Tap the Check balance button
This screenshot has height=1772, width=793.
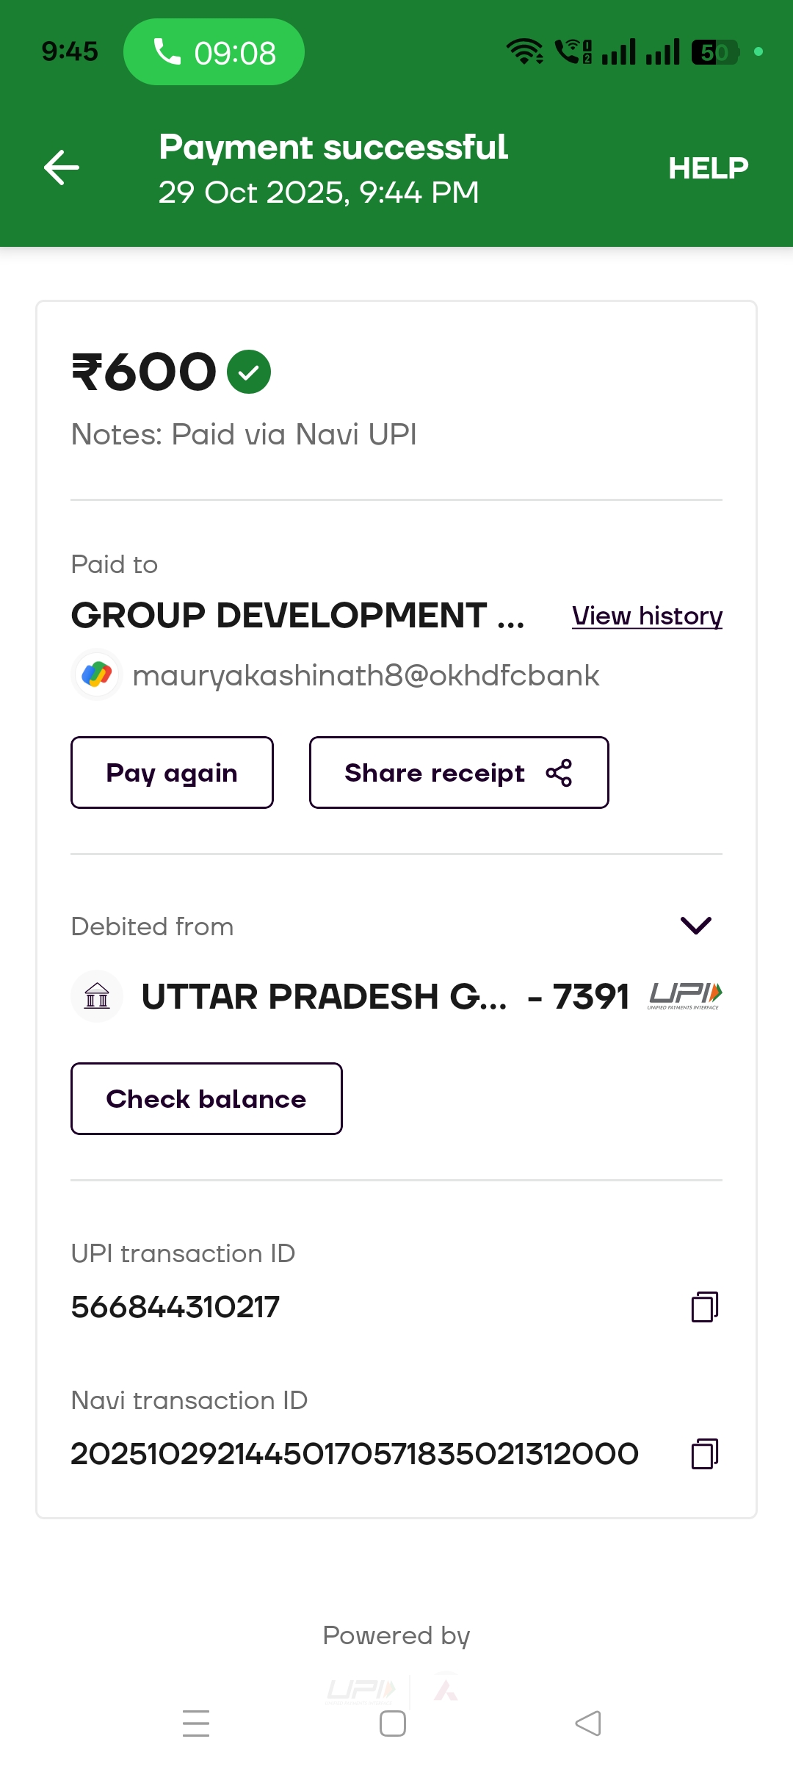tap(206, 1099)
